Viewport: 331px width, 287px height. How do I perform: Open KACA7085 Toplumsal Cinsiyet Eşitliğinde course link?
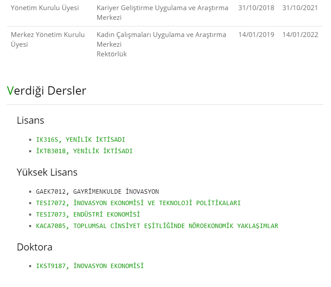point(157,226)
